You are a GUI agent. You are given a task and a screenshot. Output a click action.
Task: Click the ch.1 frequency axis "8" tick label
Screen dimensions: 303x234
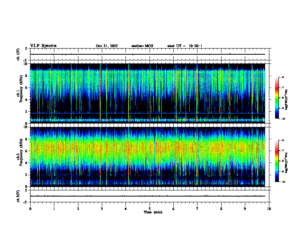pos(27,76)
